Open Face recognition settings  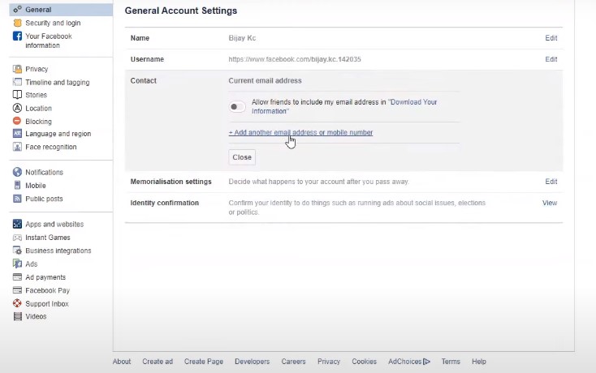tap(51, 147)
